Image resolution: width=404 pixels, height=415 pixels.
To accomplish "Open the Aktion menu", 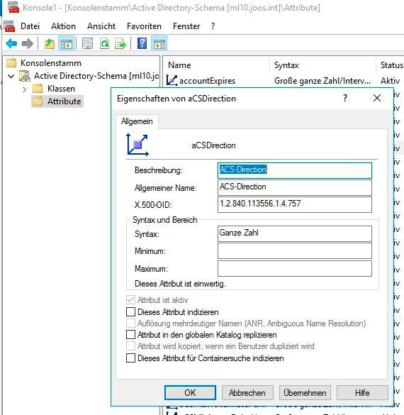I will tap(64, 26).
